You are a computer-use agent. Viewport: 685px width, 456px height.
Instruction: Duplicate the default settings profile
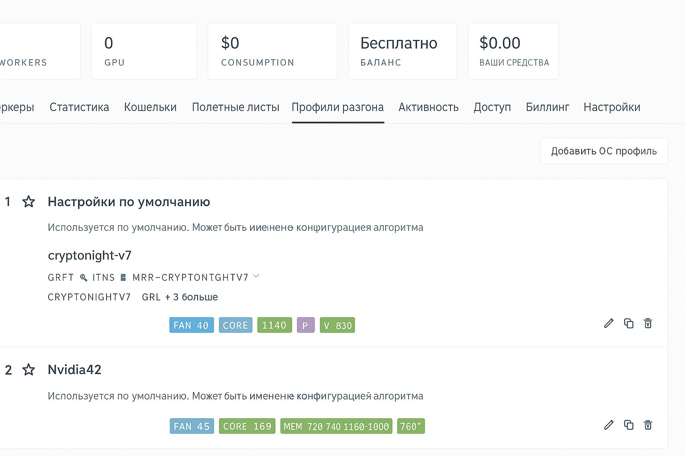(x=628, y=324)
